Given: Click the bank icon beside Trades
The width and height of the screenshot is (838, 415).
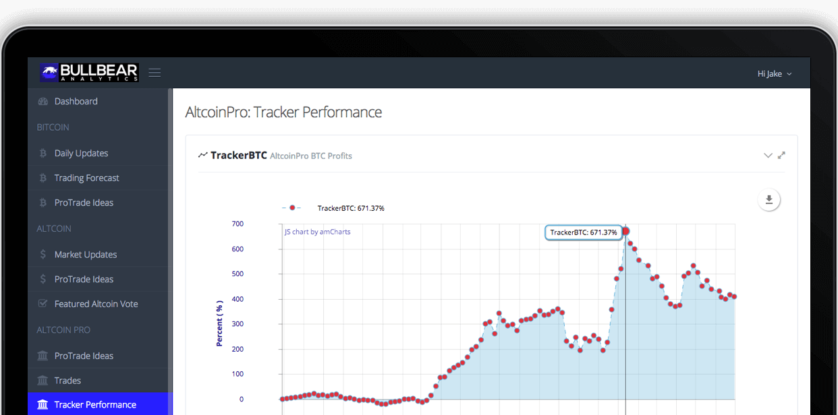Looking at the screenshot, I should click(x=43, y=381).
